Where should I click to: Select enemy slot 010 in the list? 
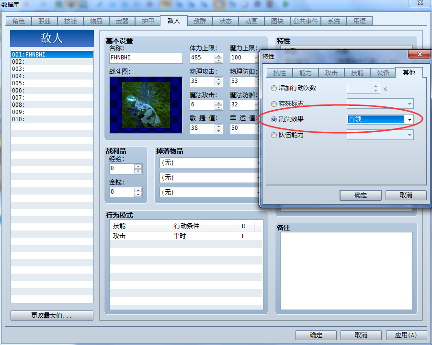pos(52,119)
